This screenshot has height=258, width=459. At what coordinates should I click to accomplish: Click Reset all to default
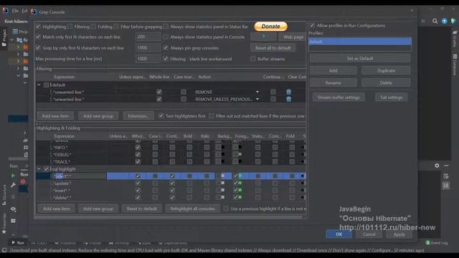[273, 48]
